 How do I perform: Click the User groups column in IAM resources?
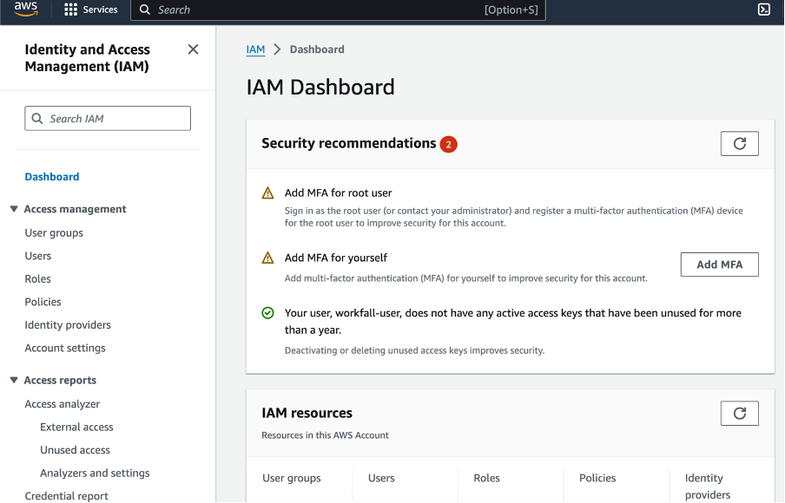click(x=292, y=479)
